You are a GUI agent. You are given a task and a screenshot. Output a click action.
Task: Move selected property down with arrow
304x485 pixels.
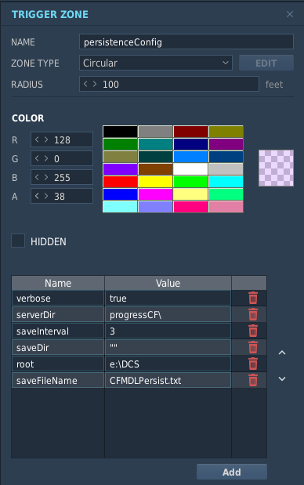[x=282, y=378]
